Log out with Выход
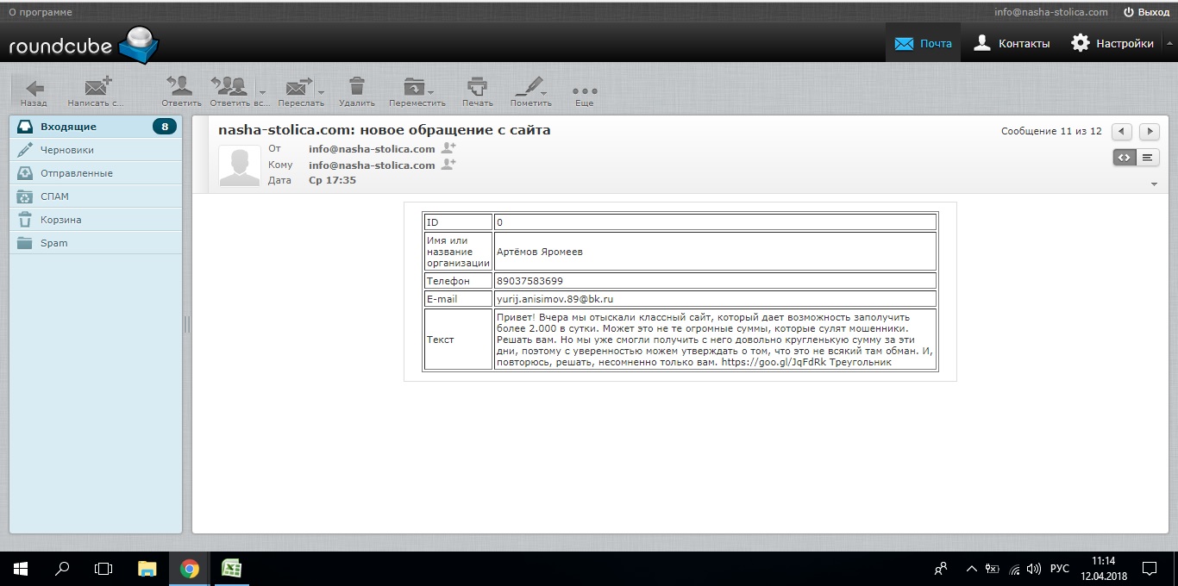Image resolution: width=1178 pixels, height=586 pixels. 1146,12
